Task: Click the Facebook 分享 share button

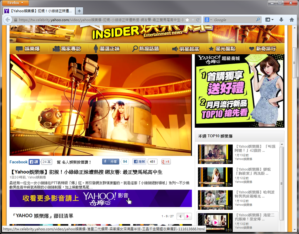Action: pos(111,162)
